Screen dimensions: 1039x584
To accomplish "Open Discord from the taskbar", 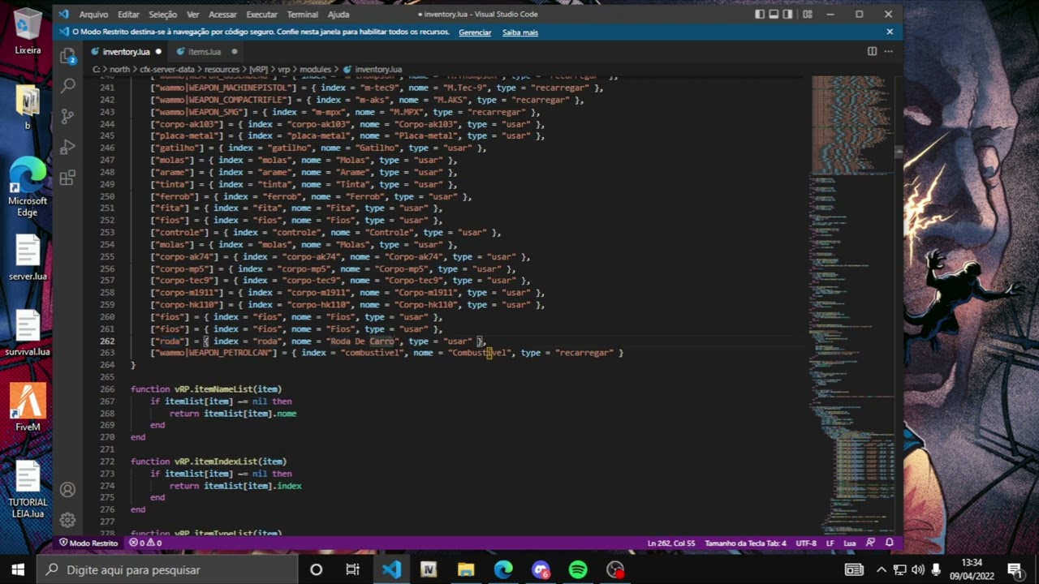I will point(541,569).
